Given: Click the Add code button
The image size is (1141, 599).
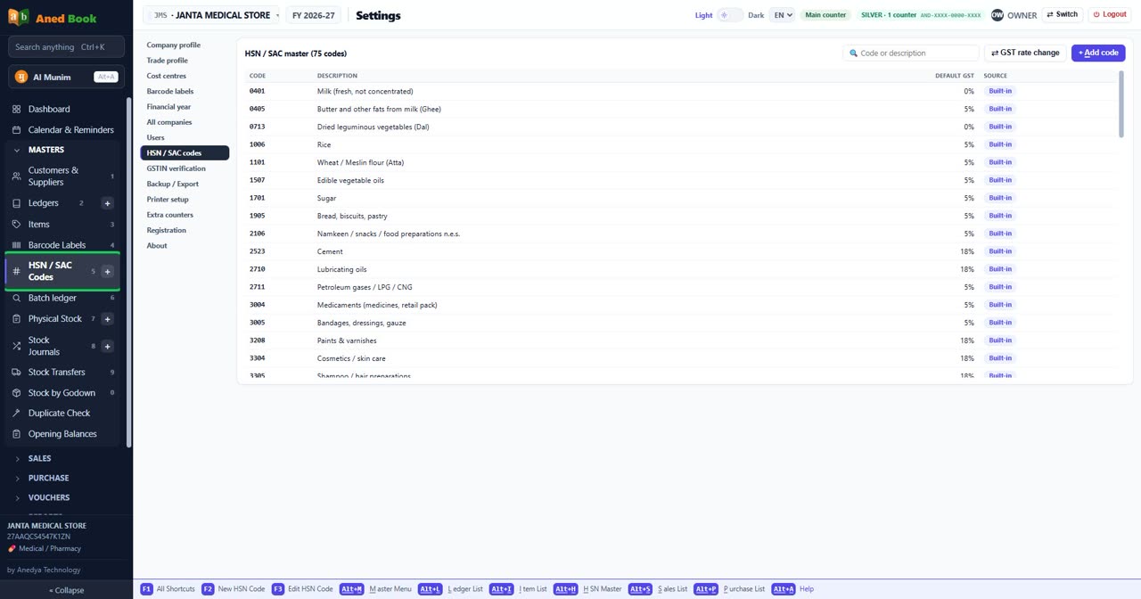Looking at the screenshot, I should click(x=1098, y=53).
